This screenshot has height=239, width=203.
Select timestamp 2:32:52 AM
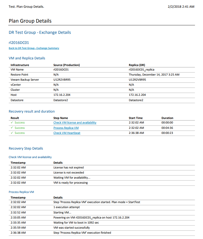tap(18, 212)
